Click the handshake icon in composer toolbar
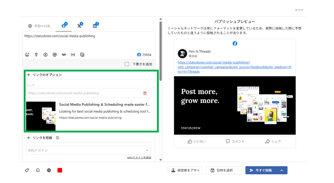 64,55
